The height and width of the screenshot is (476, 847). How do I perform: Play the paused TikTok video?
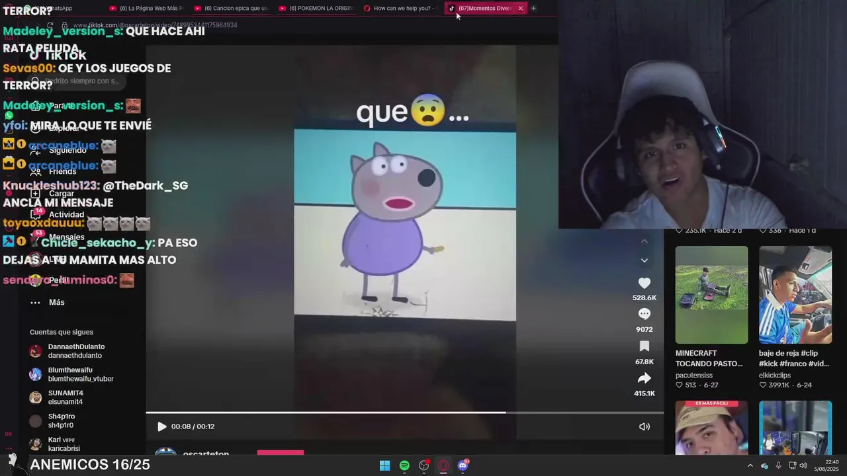[161, 426]
